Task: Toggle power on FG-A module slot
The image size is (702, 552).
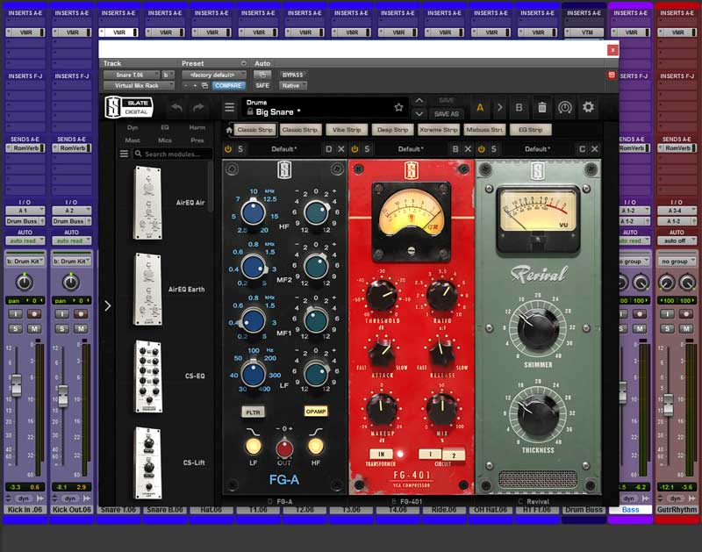Action: (x=228, y=149)
